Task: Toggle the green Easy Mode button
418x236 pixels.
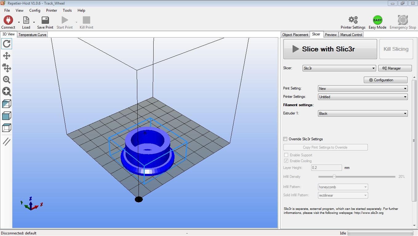Action: [377, 20]
